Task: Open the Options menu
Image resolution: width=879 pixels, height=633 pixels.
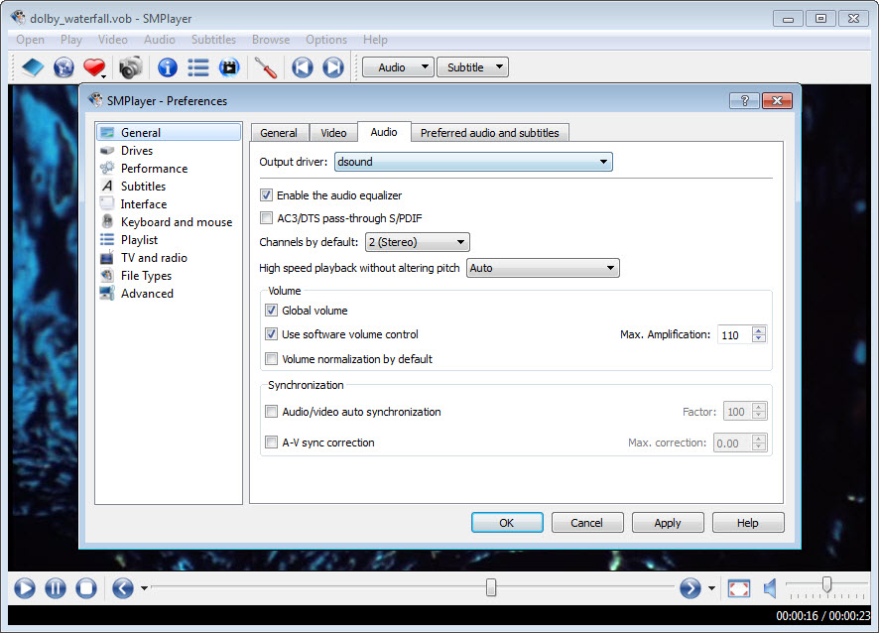Action: [x=326, y=40]
